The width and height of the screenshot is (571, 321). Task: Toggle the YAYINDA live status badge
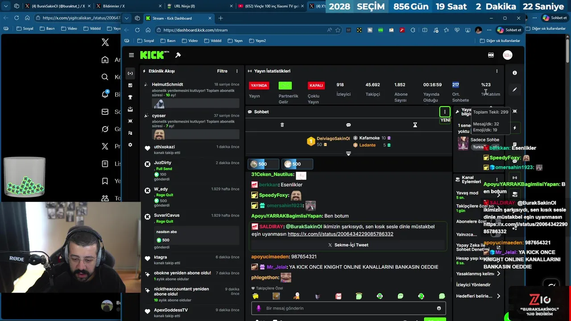[x=259, y=85]
